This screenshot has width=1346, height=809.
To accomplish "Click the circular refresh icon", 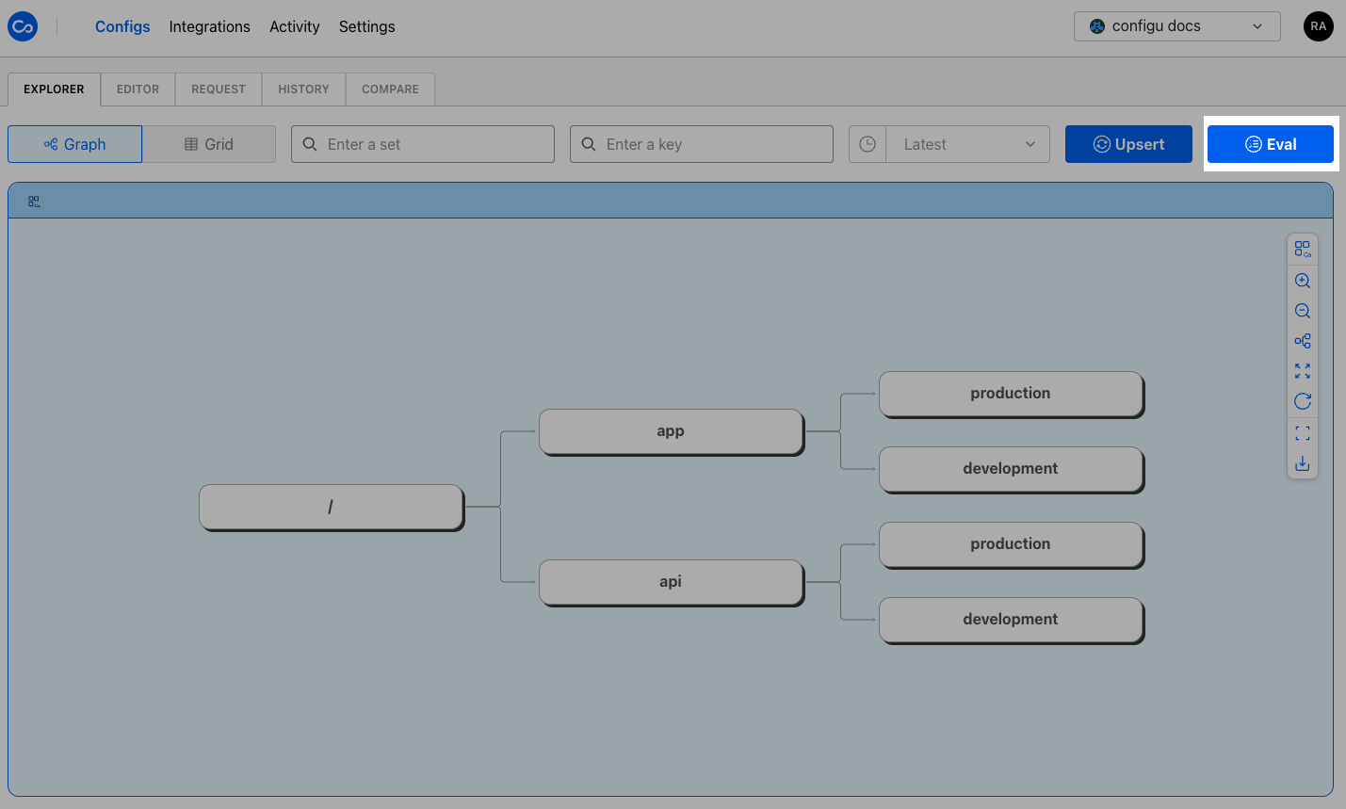I will click(1303, 401).
